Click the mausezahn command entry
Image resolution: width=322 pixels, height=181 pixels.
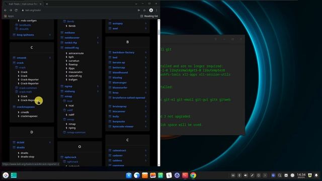(75, 72)
